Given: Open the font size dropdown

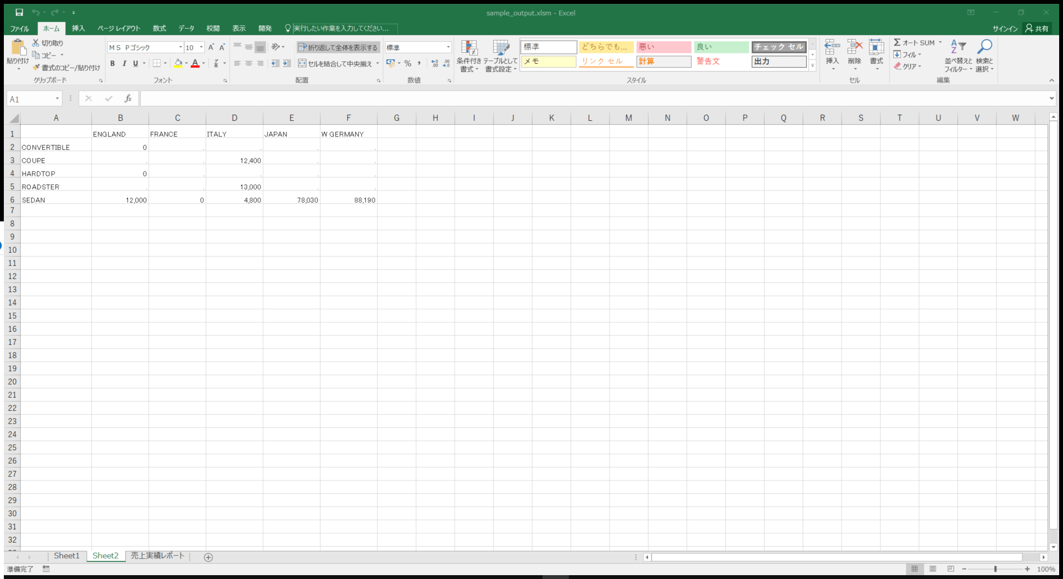Looking at the screenshot, I should pyautogui.click(x=201, y=47).
